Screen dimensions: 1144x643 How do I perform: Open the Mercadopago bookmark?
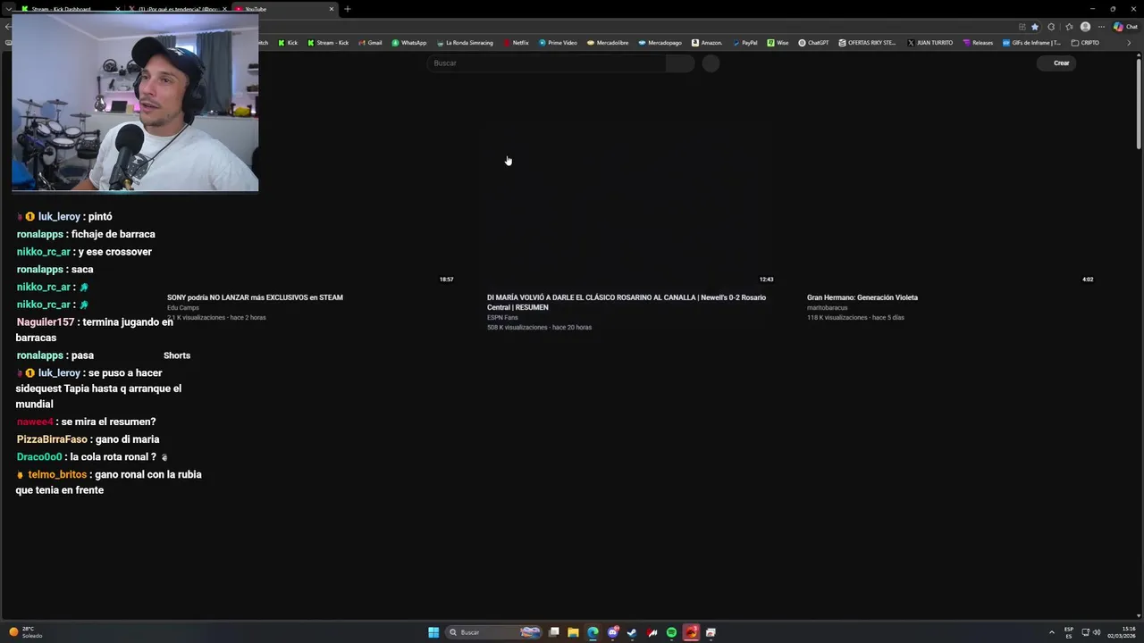coord(660,43)
